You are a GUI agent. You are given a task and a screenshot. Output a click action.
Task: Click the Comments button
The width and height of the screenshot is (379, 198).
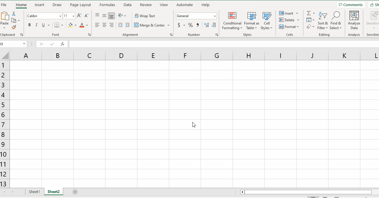351,5
